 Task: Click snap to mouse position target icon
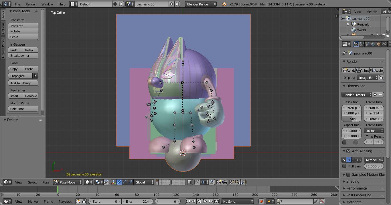[x=212, y=182]
